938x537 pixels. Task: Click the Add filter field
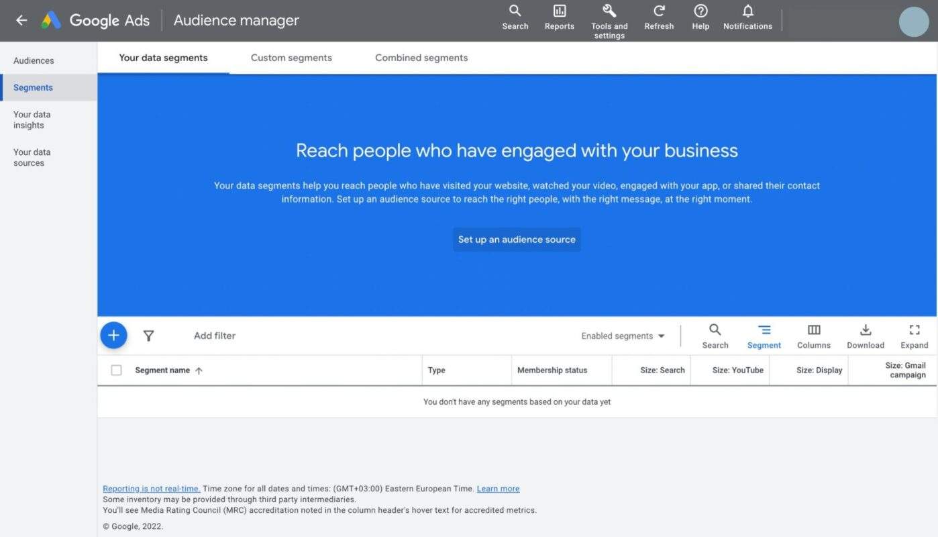pos(215,336)
